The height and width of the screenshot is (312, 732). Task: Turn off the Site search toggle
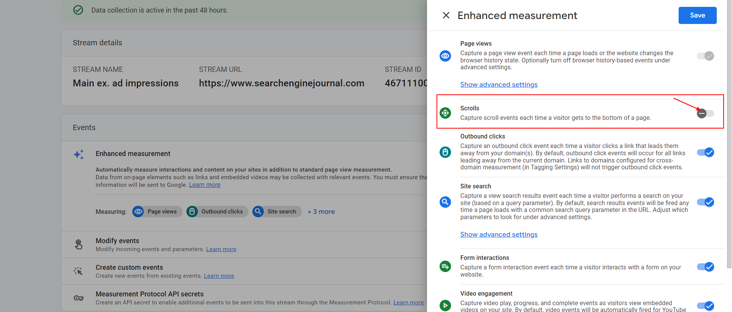point(705,202)
